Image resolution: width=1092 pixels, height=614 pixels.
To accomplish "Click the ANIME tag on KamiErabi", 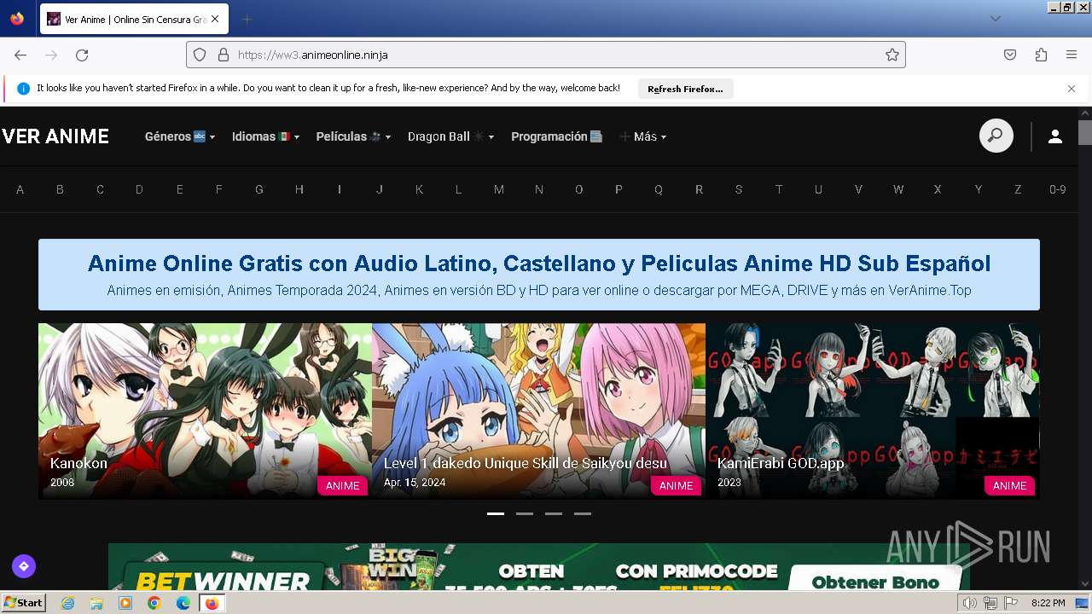I will coord(1009,485).
